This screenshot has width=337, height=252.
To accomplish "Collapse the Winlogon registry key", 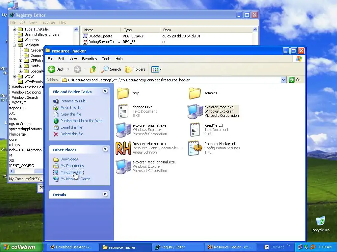I will [14, 45].
